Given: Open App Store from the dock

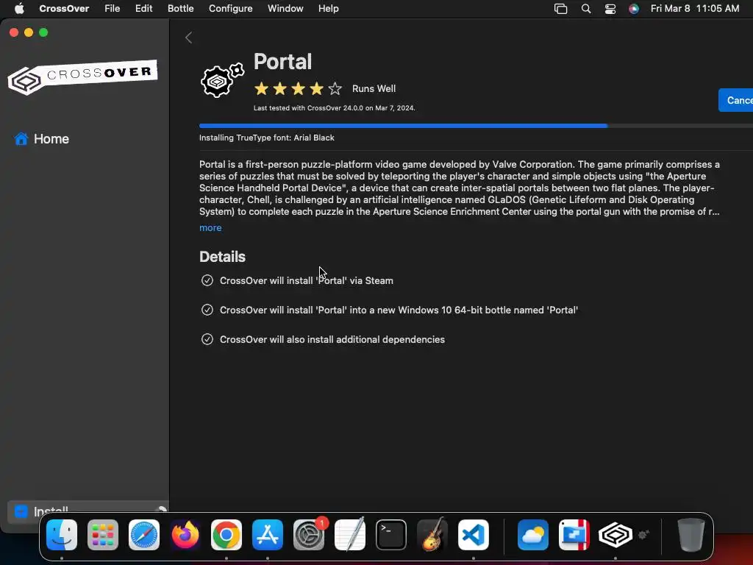Looking at the screenshot, I should (x=268, y=535).
